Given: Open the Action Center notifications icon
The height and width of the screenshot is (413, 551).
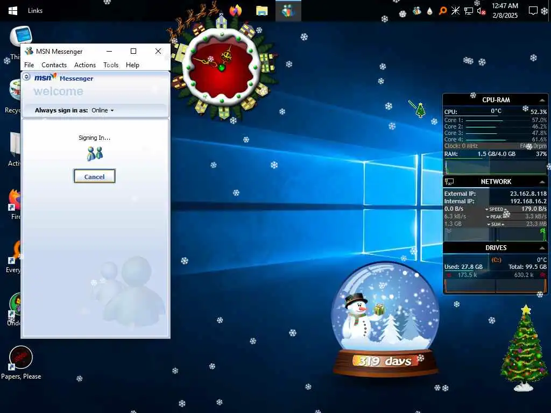Looking at the screenshot, I should point(533,11).
